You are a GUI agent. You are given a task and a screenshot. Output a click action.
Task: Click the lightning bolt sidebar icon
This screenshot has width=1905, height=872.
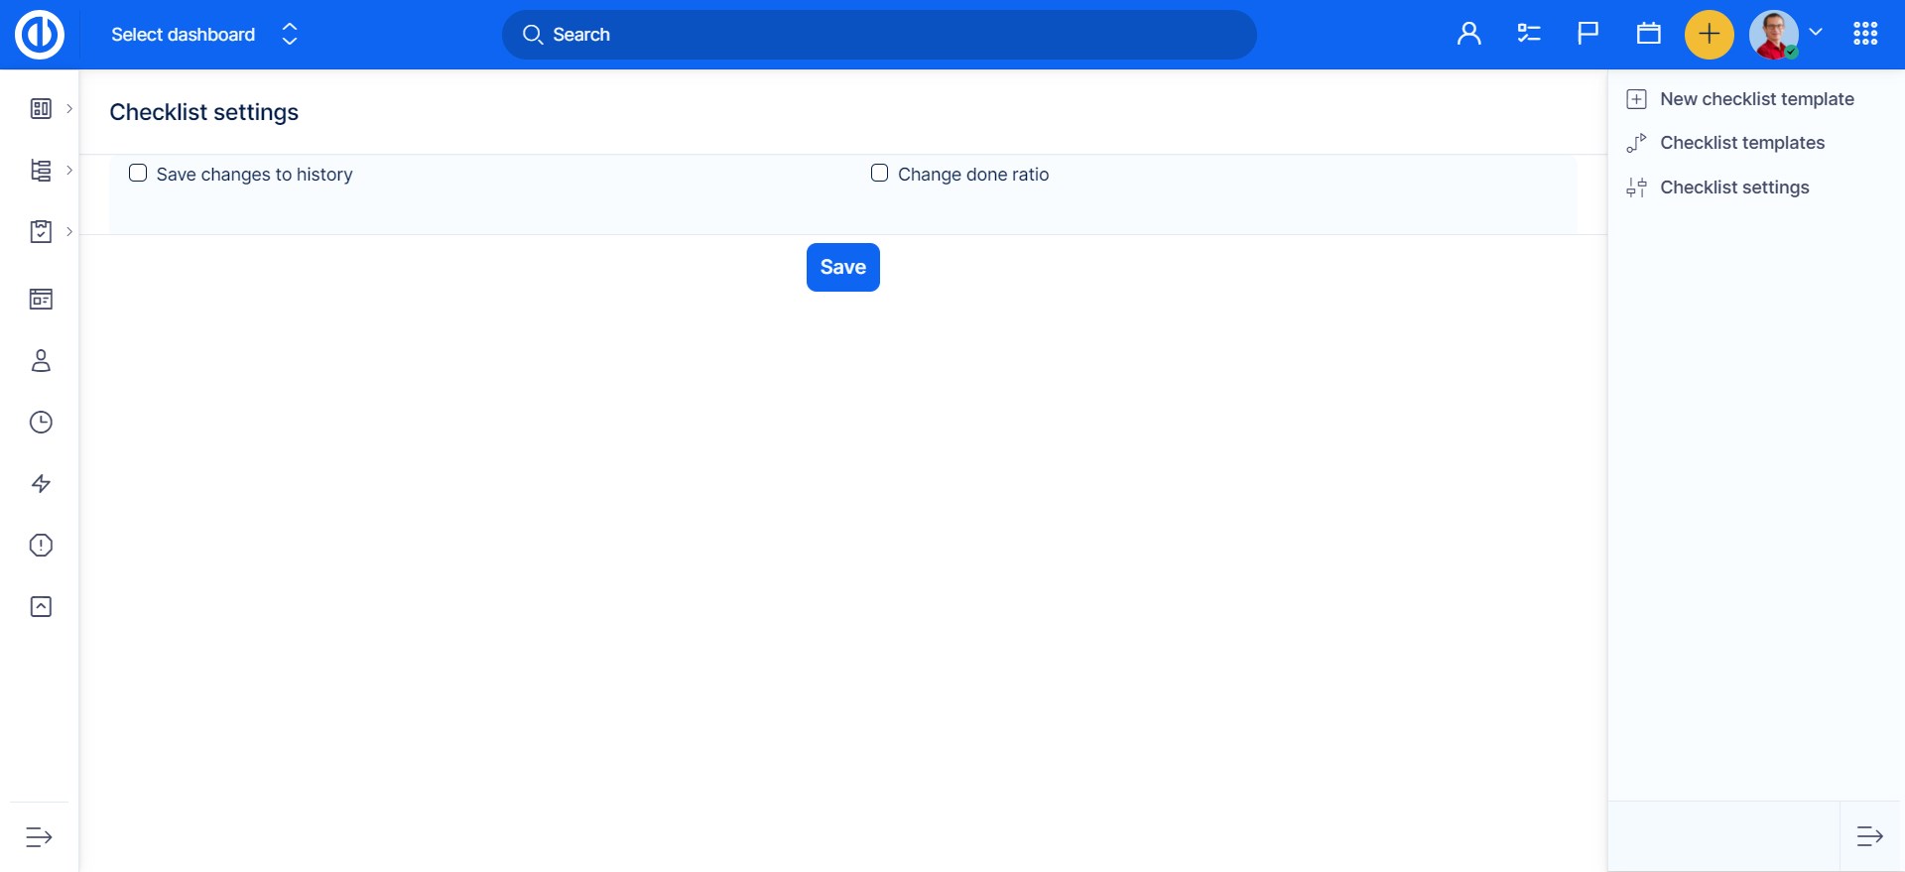click(x=41, y=484)
